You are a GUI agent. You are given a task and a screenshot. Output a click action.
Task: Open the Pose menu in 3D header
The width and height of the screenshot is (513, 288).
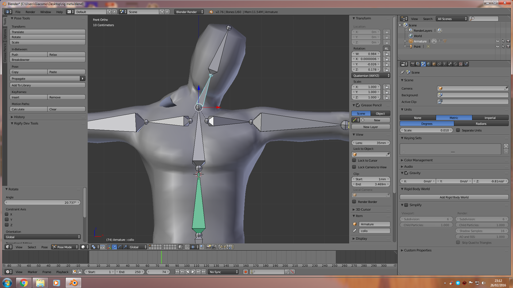[44, 247]
